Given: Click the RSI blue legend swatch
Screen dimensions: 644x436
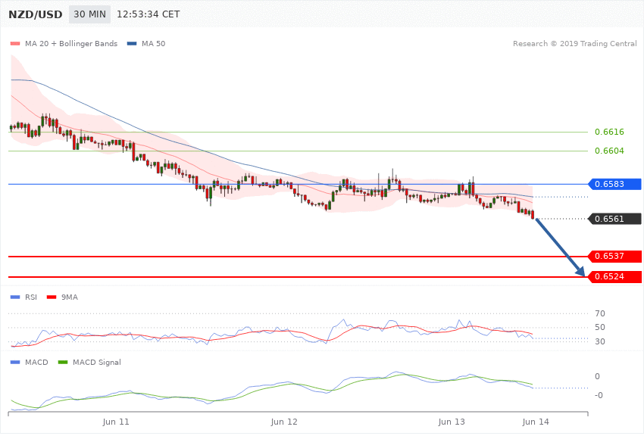Looking at the screenshot, I should click(x=15, y=297).
